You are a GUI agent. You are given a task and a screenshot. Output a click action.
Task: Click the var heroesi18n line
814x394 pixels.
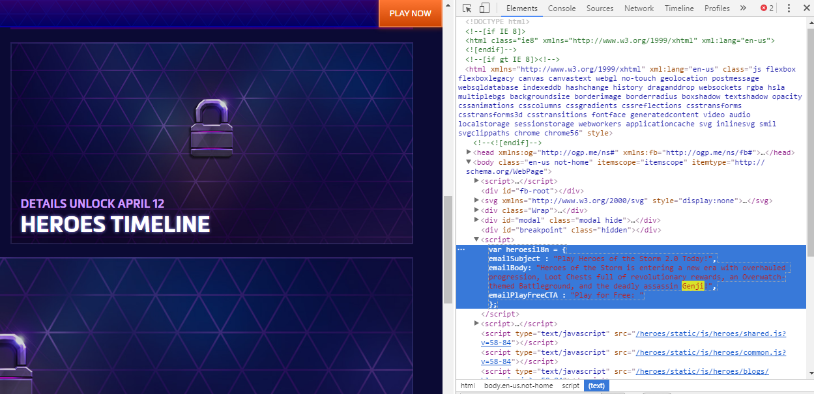(528, 249)
